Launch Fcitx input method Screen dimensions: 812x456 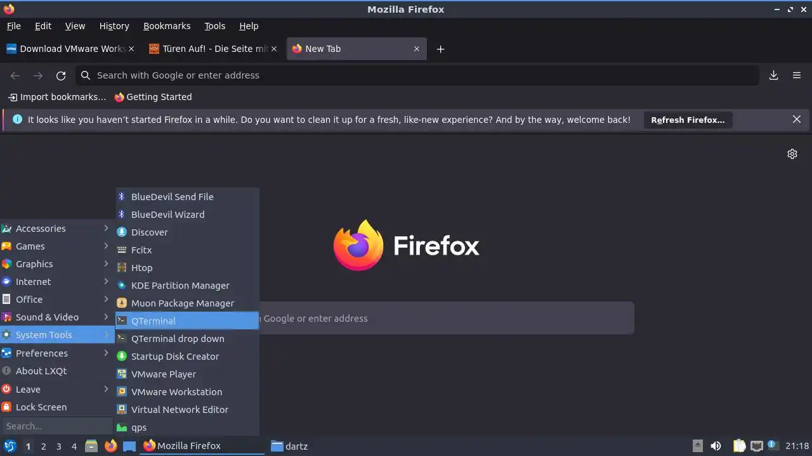pos(187,250)
